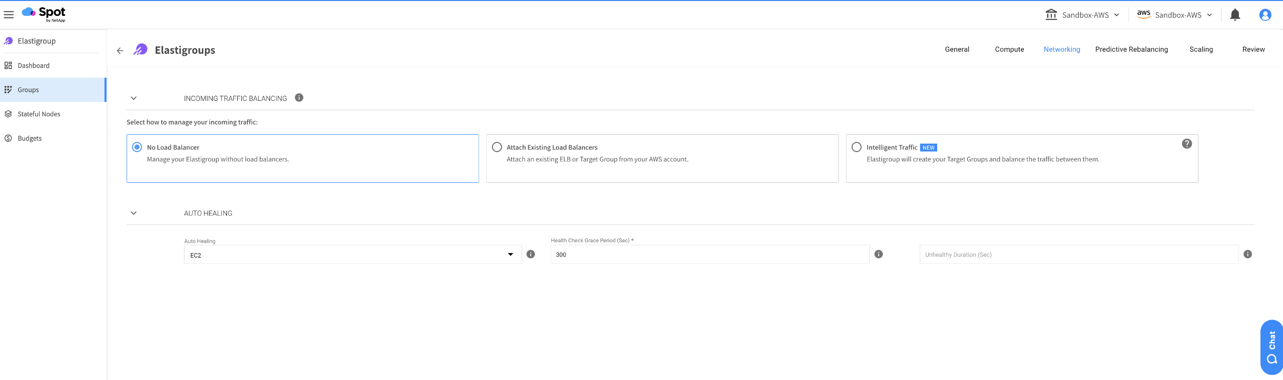Open the hamburger navigation menu
1283x380 pixels.
(9, 15)
